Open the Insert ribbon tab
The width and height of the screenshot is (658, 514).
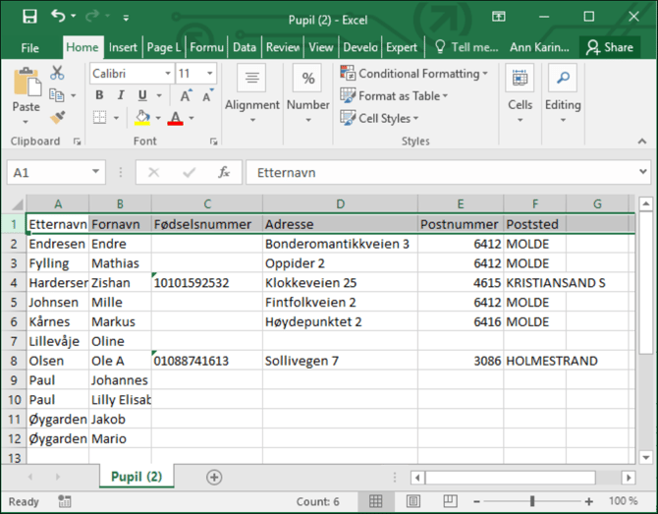point(123,47)
